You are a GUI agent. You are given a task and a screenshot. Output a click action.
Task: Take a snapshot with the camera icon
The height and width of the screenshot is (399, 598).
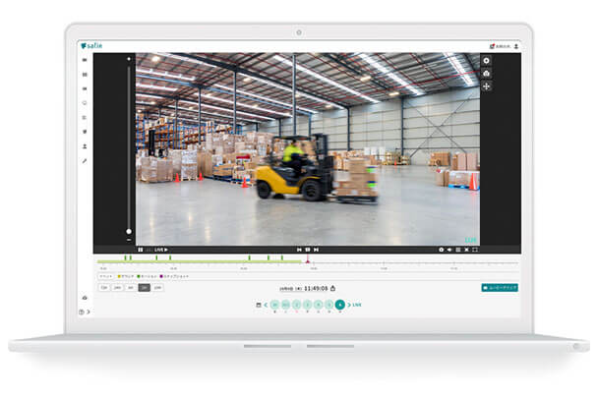coord(485,74)
